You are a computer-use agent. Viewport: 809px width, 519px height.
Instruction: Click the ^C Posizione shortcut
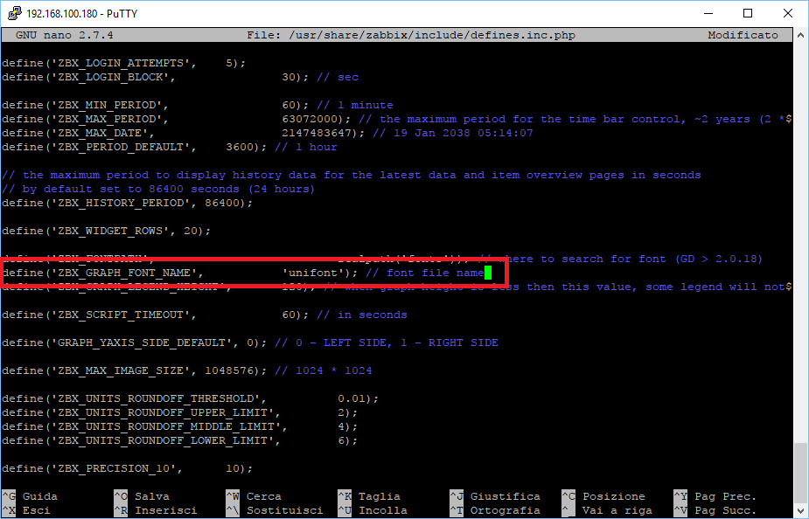tap(603, 496)
